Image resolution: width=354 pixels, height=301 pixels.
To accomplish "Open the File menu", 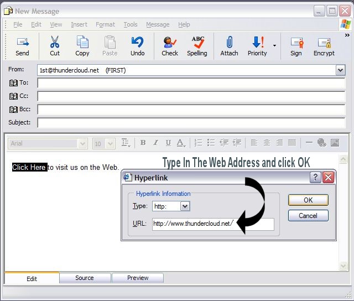I will [x=18, y=24].
